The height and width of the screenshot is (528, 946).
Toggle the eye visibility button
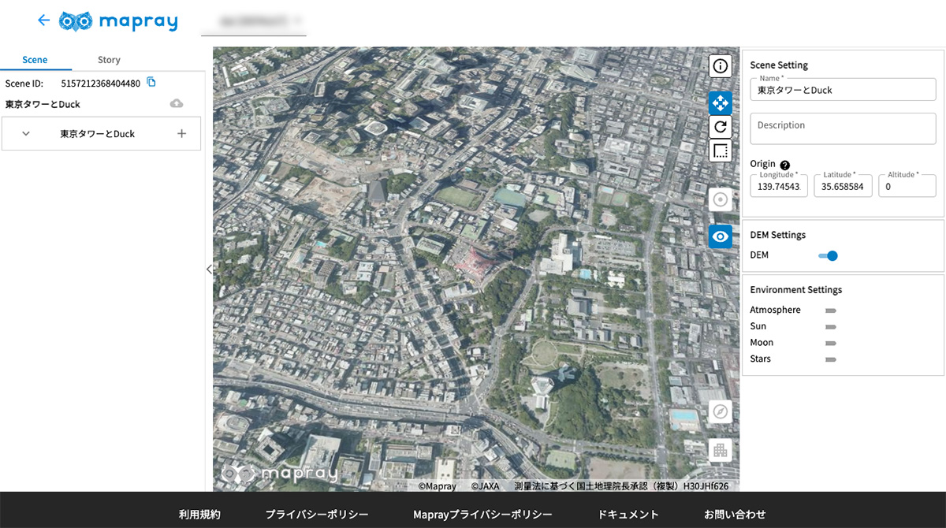point(720,236)
